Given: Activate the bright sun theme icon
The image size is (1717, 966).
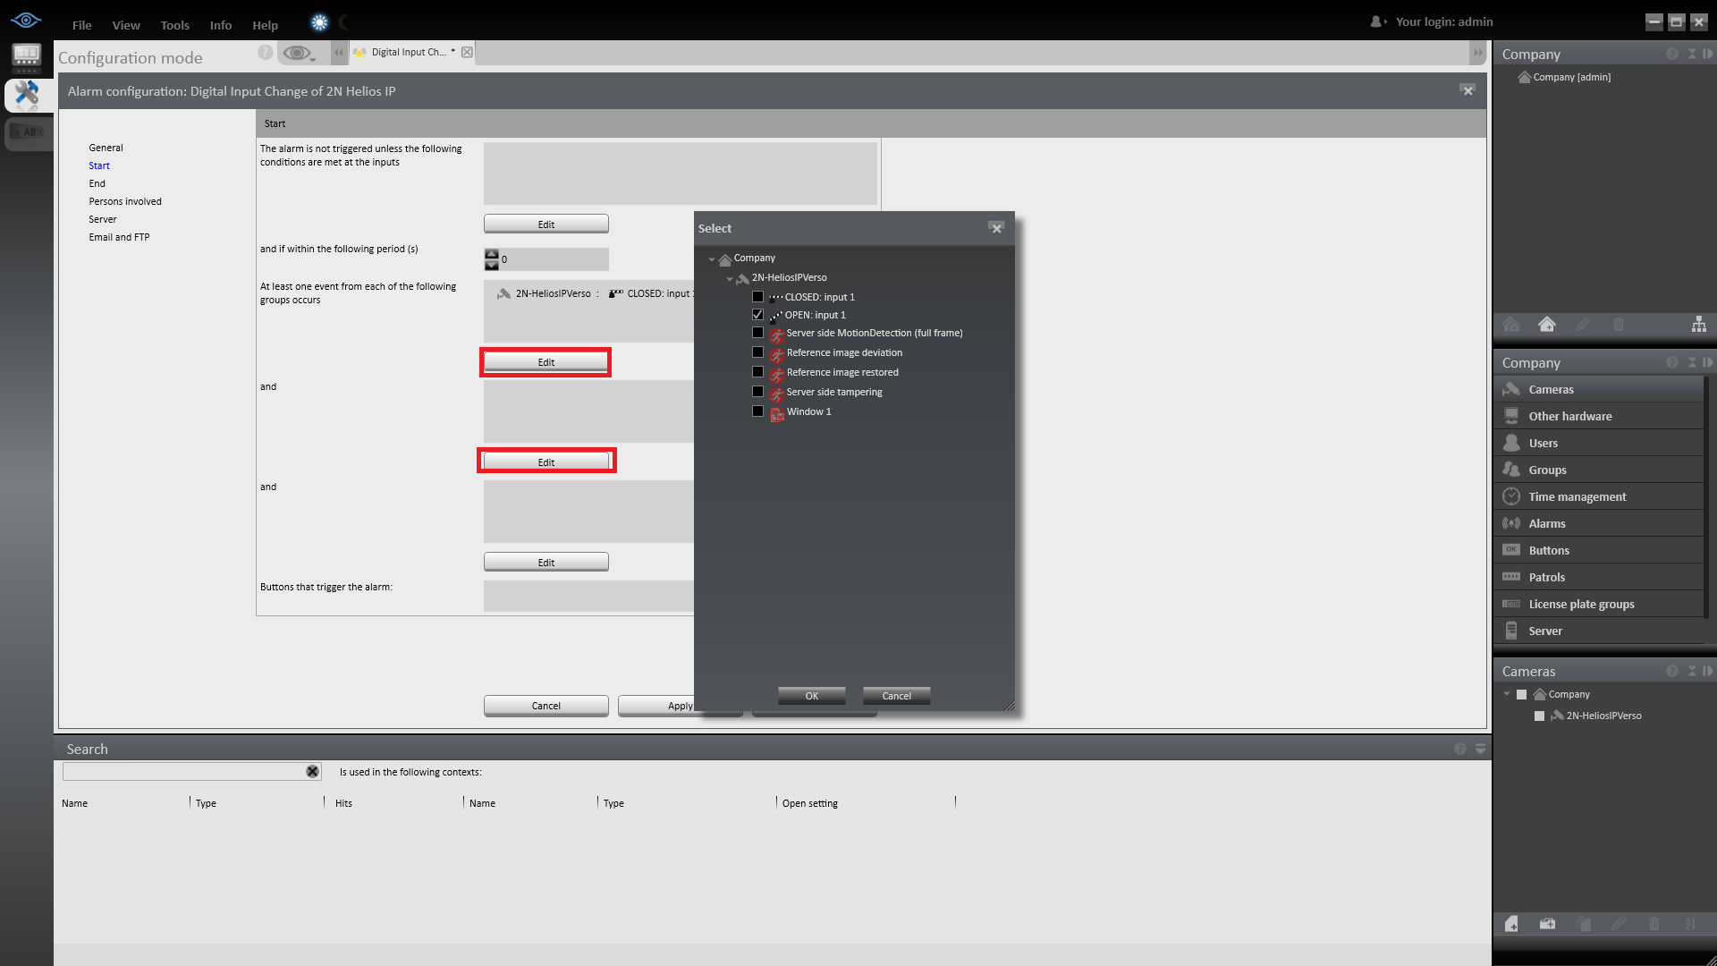Looking at the screenshot, I should [x=319, y=23].
